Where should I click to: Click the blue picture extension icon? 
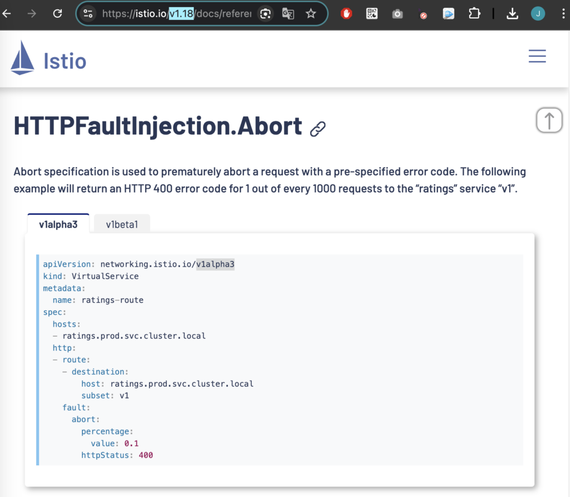[x=449, y=14]
